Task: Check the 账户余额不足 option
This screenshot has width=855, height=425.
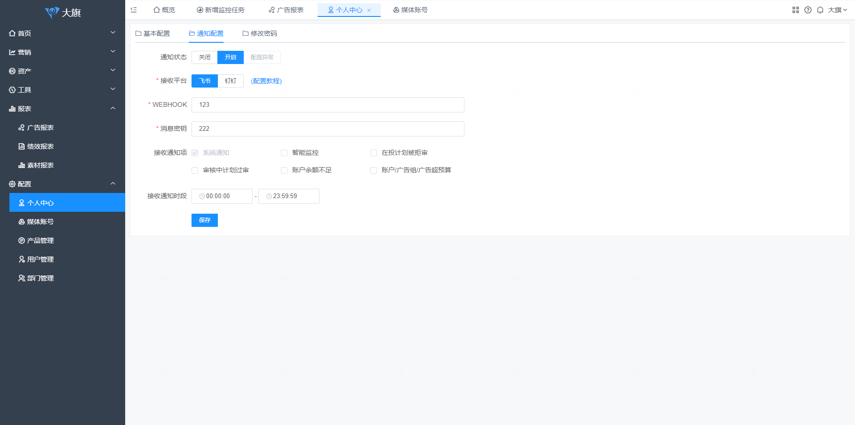Action: coord(284,170)
